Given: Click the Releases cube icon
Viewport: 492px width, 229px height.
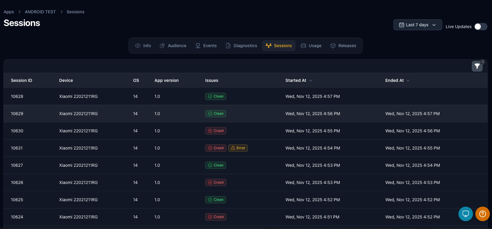Looking at the screenshot, I should [x=333, y=46].
